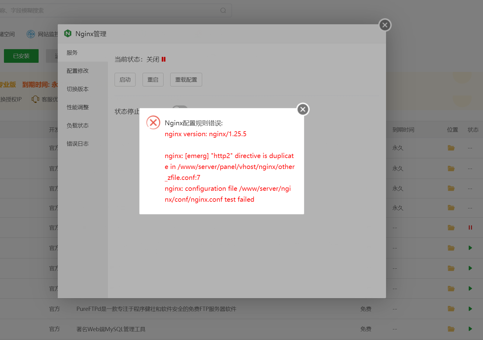Image resolution: width=483 pixels, height=340 pixels.
Task: Click the Nginx logo icon in dialog title
Action: pos(68,33)
